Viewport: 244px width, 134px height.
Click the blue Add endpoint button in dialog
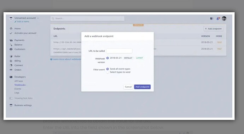coord(142,87)
